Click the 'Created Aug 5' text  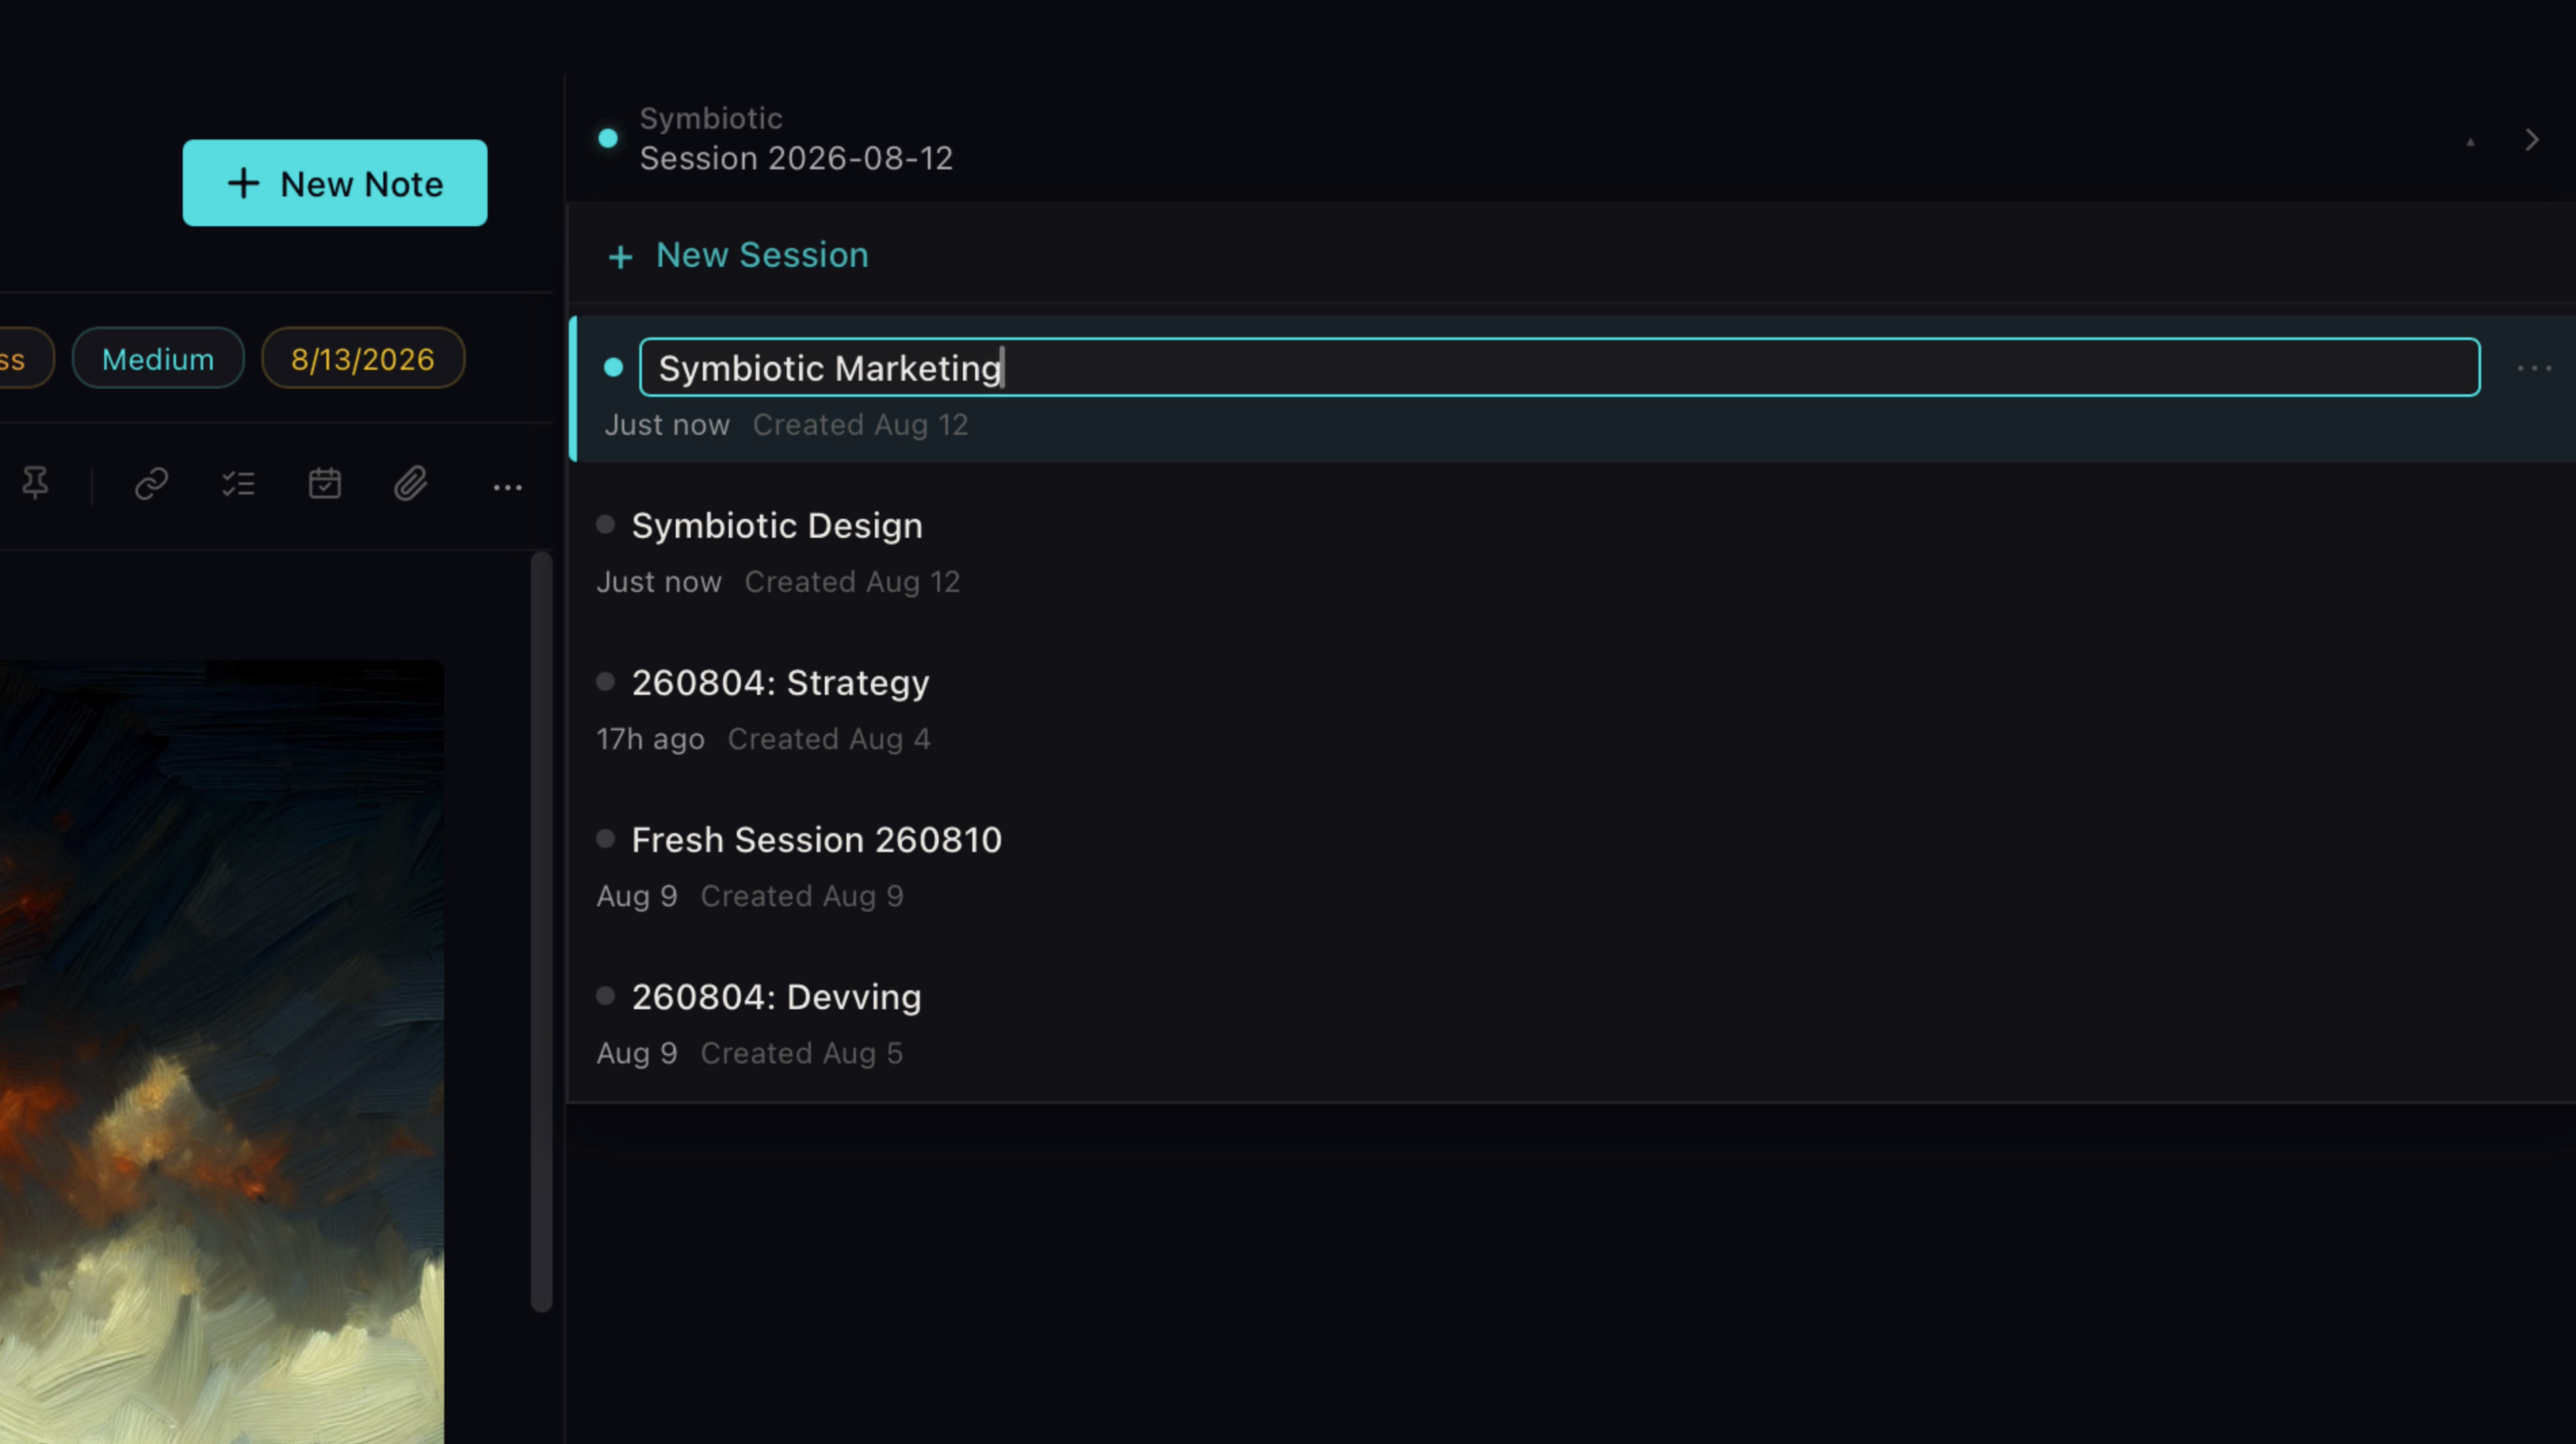pyautogui.click(x=801, y=1053)
